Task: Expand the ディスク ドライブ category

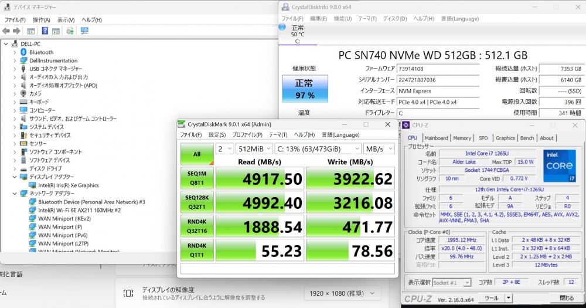Action: [15, 168]
